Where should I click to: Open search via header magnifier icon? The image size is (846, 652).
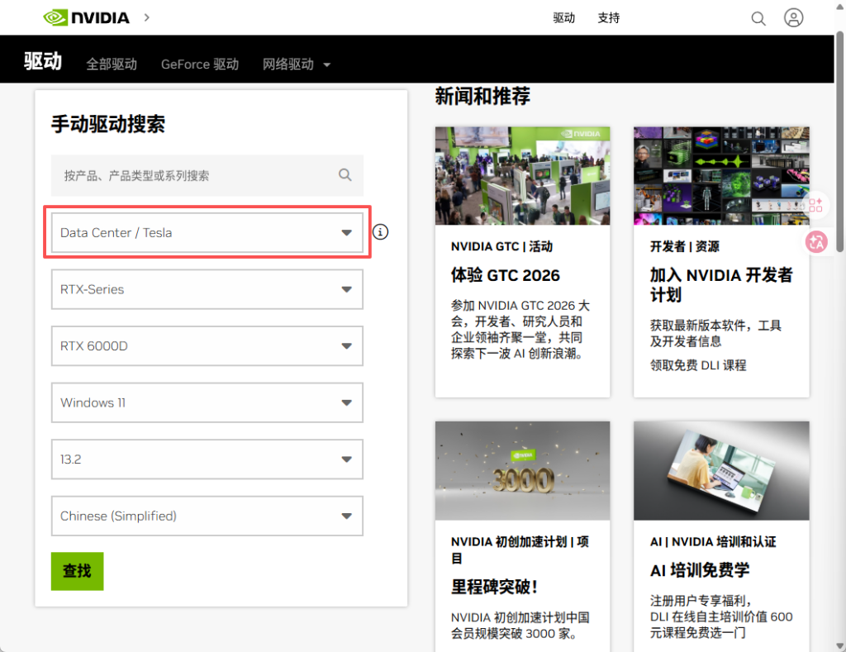pos(758,18)
